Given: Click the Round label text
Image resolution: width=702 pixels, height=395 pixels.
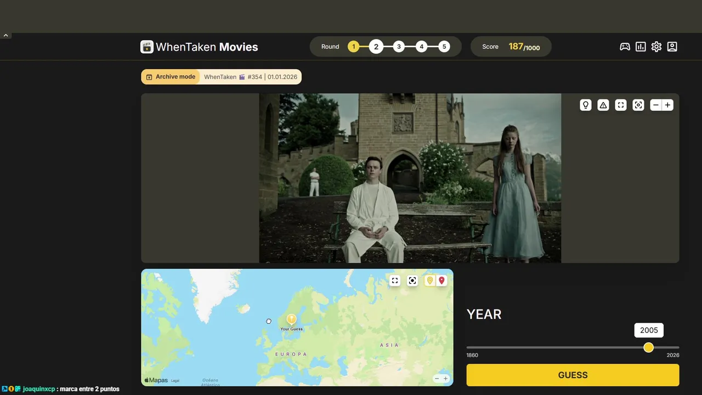Looking at the screenshot, I should click(x=330, y=47).
